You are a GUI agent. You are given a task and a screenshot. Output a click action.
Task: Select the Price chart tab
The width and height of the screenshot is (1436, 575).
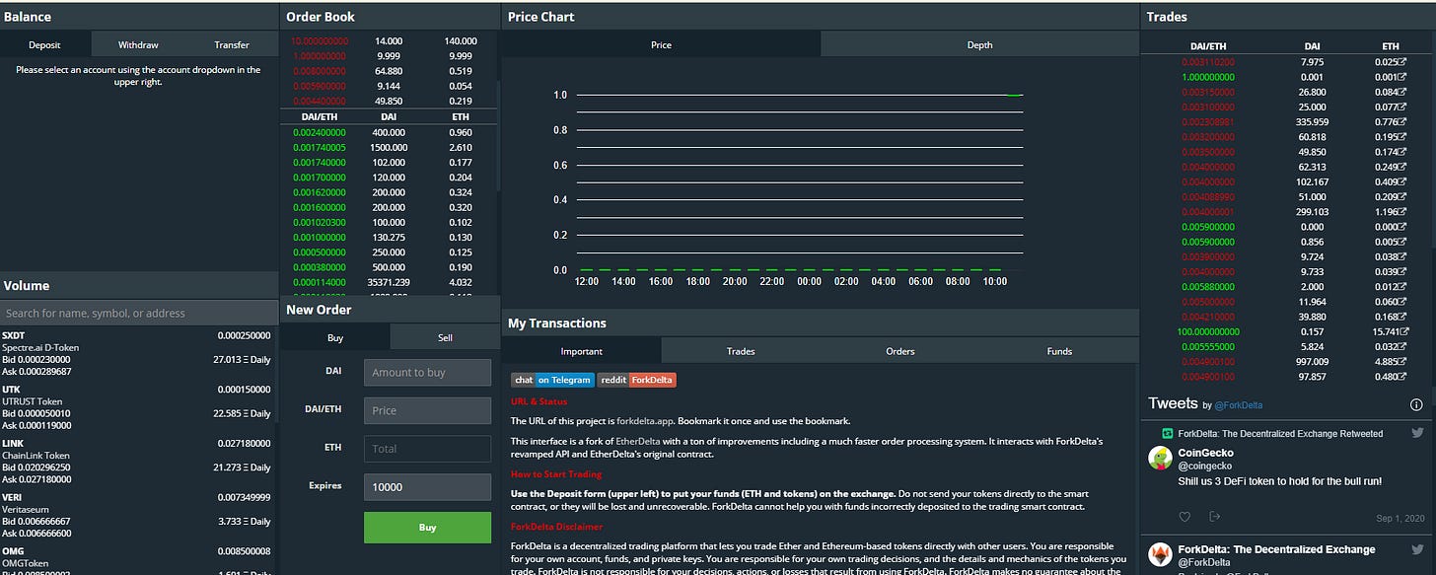[x=661, y=44]
